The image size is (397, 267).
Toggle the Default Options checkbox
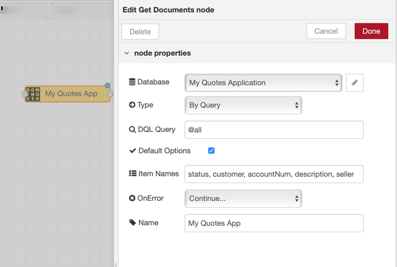211,151
